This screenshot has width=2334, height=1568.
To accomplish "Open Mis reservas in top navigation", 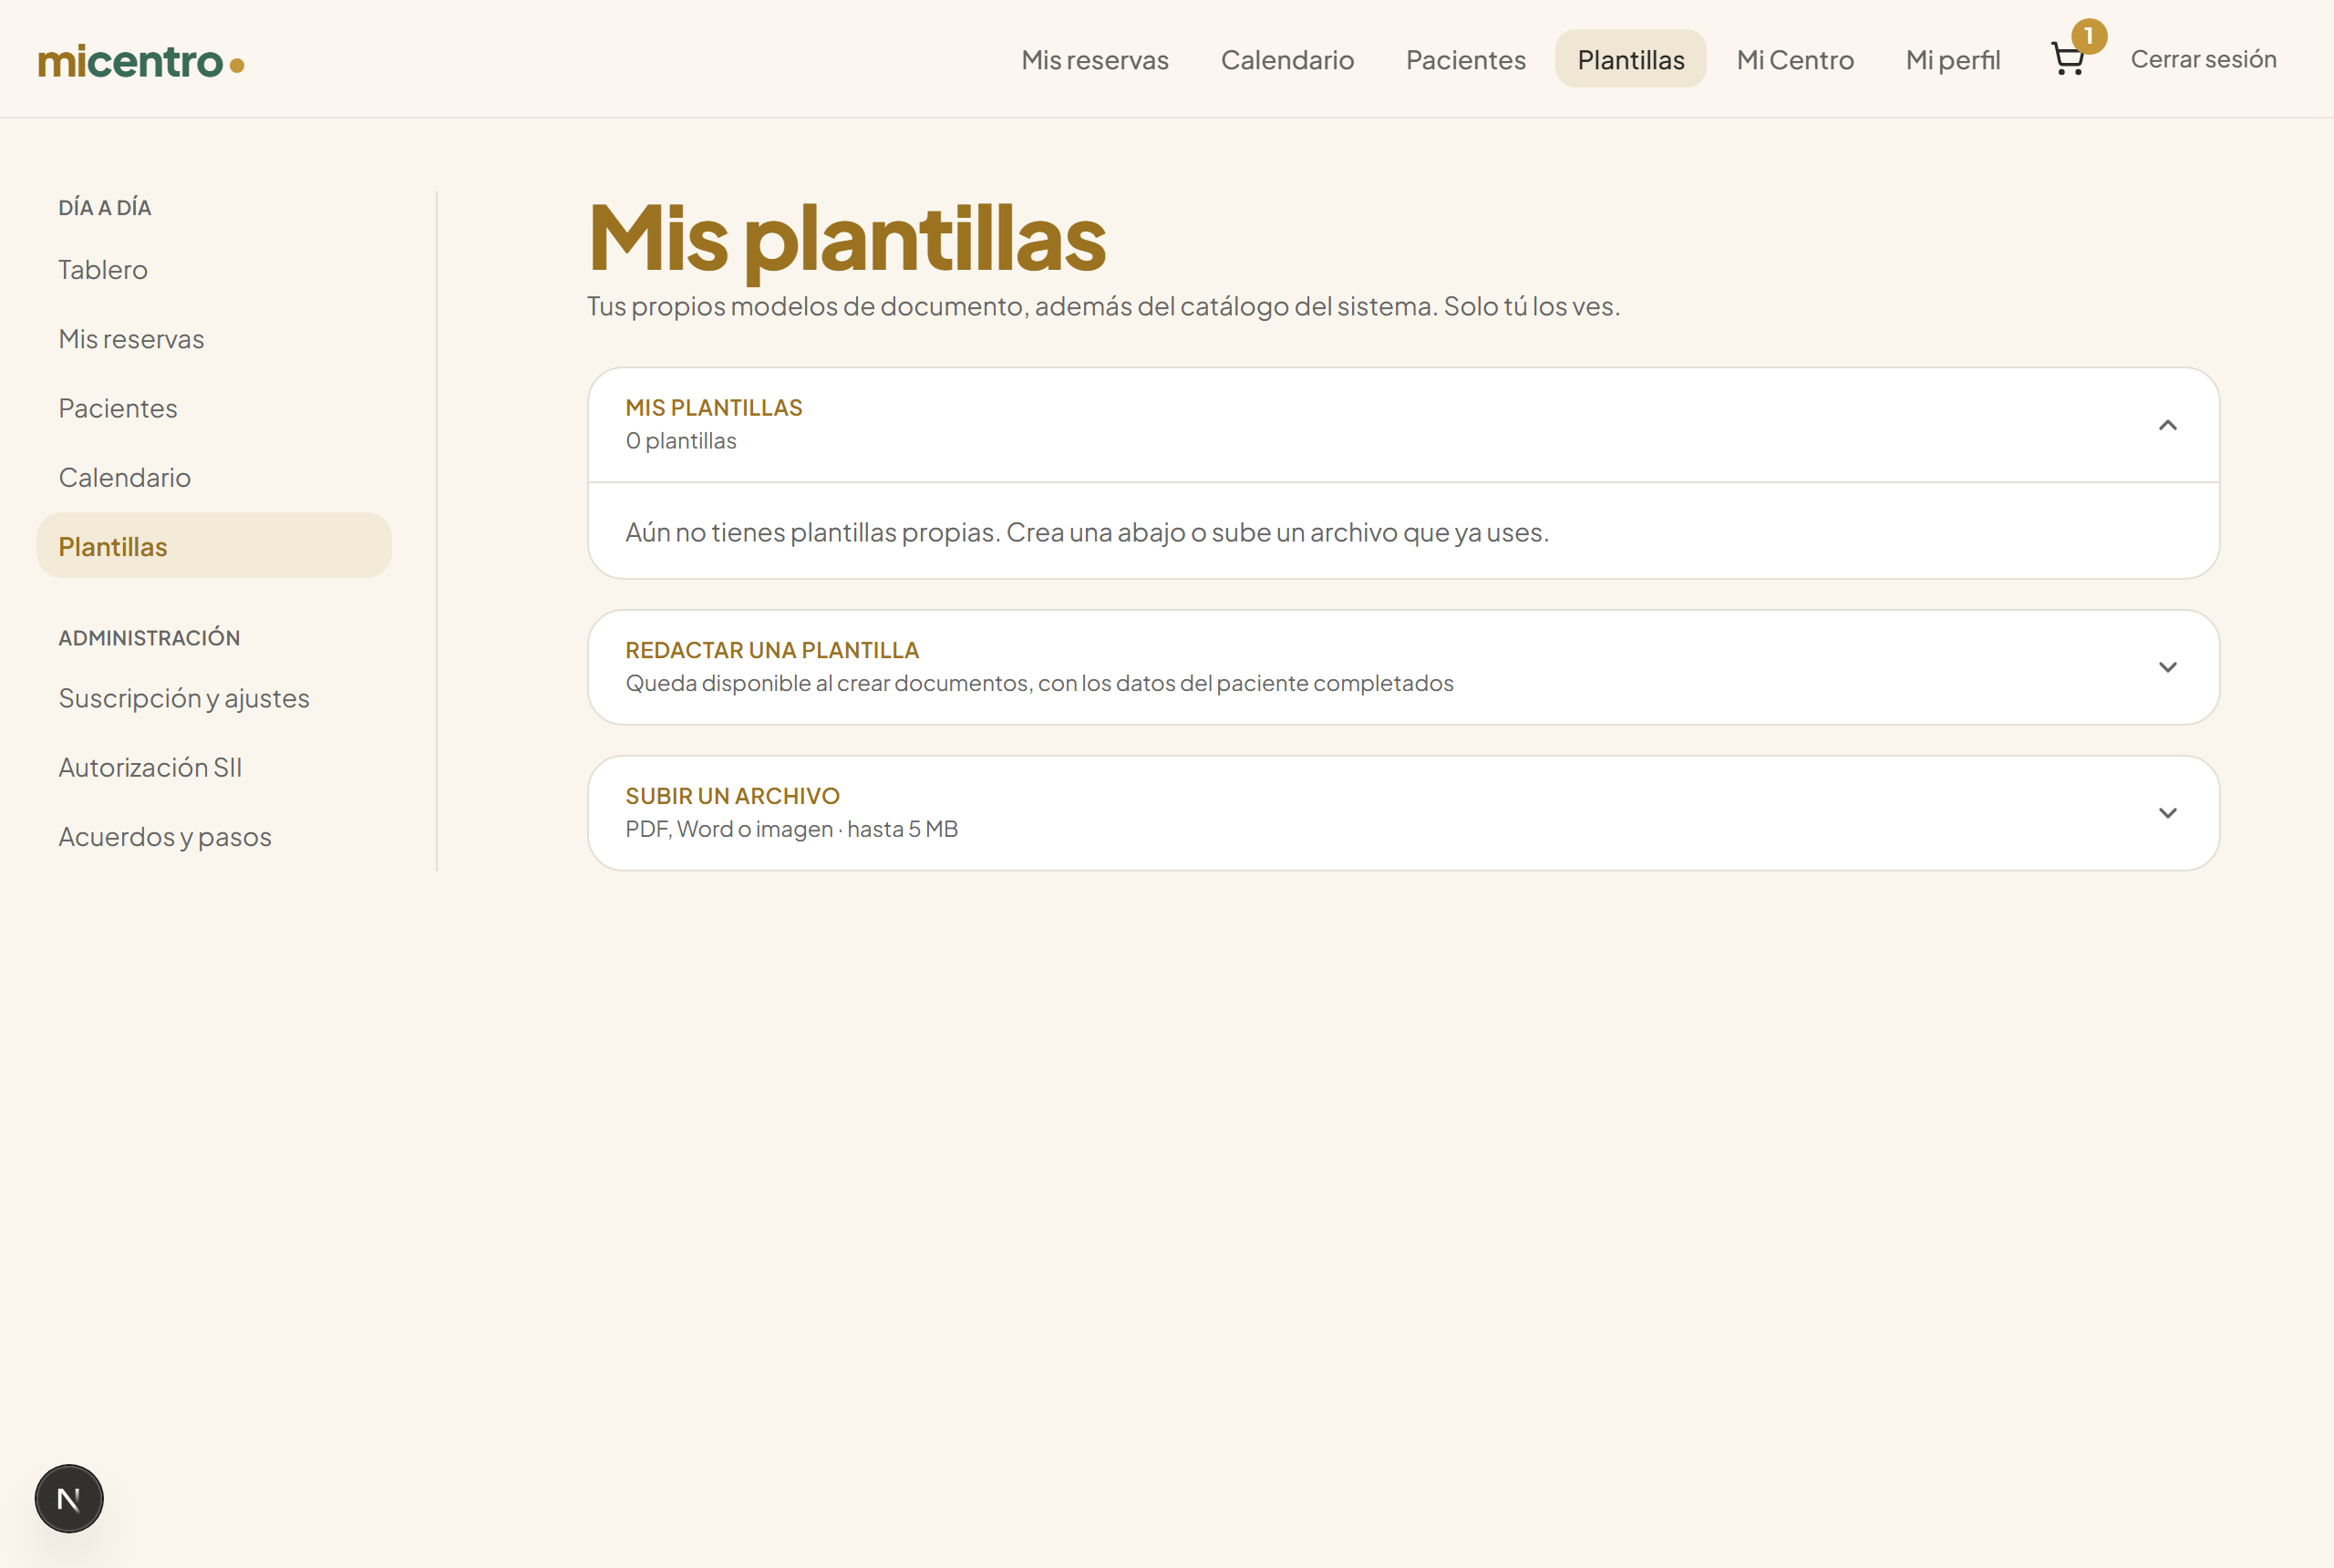I will (x=1095, y=59).
